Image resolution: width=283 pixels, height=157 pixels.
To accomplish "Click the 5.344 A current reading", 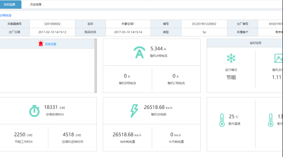I will click(x=158, y=49).
